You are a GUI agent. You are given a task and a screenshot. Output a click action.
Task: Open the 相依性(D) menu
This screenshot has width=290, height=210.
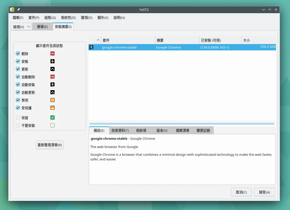pyautogui.click(x=68, y=18)
